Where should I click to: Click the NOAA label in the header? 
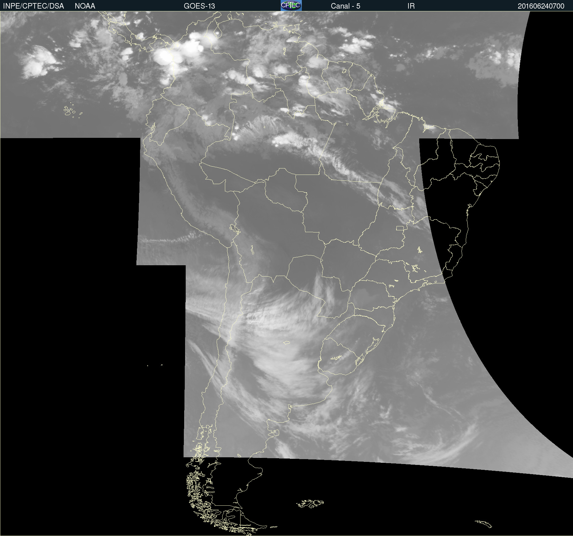point(85,6)
